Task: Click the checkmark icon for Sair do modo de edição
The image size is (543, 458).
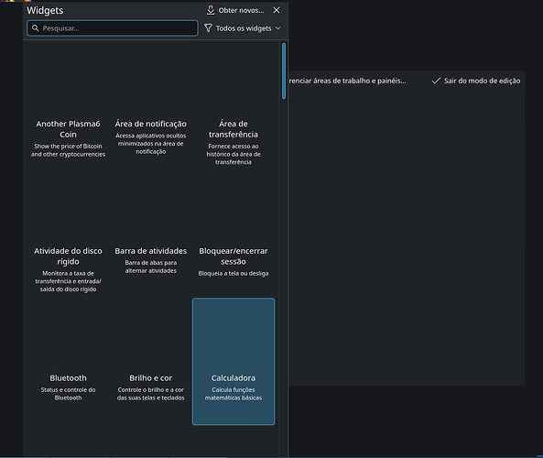Action: click(436, 81)
